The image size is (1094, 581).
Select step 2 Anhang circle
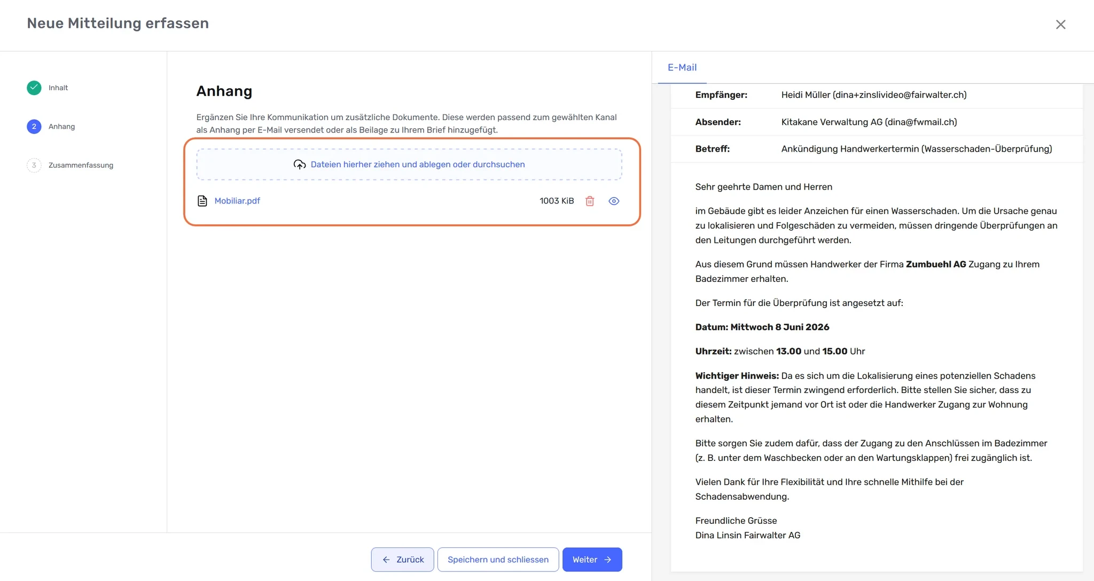(x=34, y=127)
